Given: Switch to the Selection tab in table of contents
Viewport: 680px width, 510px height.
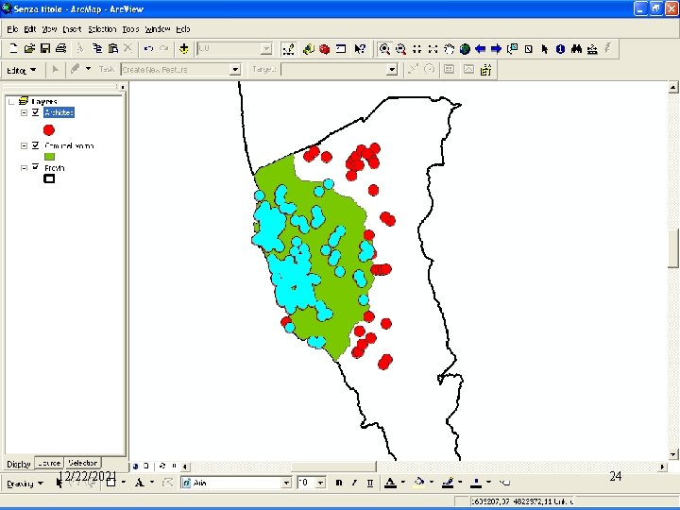Looking at the screenshot, I should [x=83, y=463].
